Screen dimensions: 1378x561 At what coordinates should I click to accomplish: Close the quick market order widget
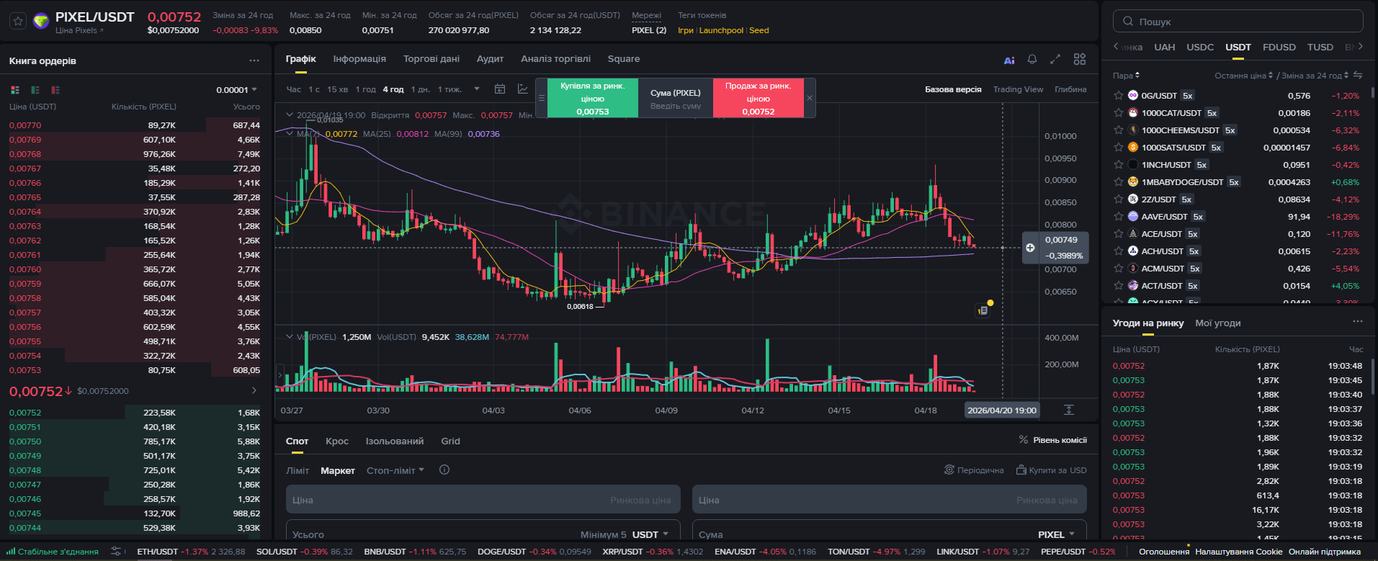(x=810, y=98)
